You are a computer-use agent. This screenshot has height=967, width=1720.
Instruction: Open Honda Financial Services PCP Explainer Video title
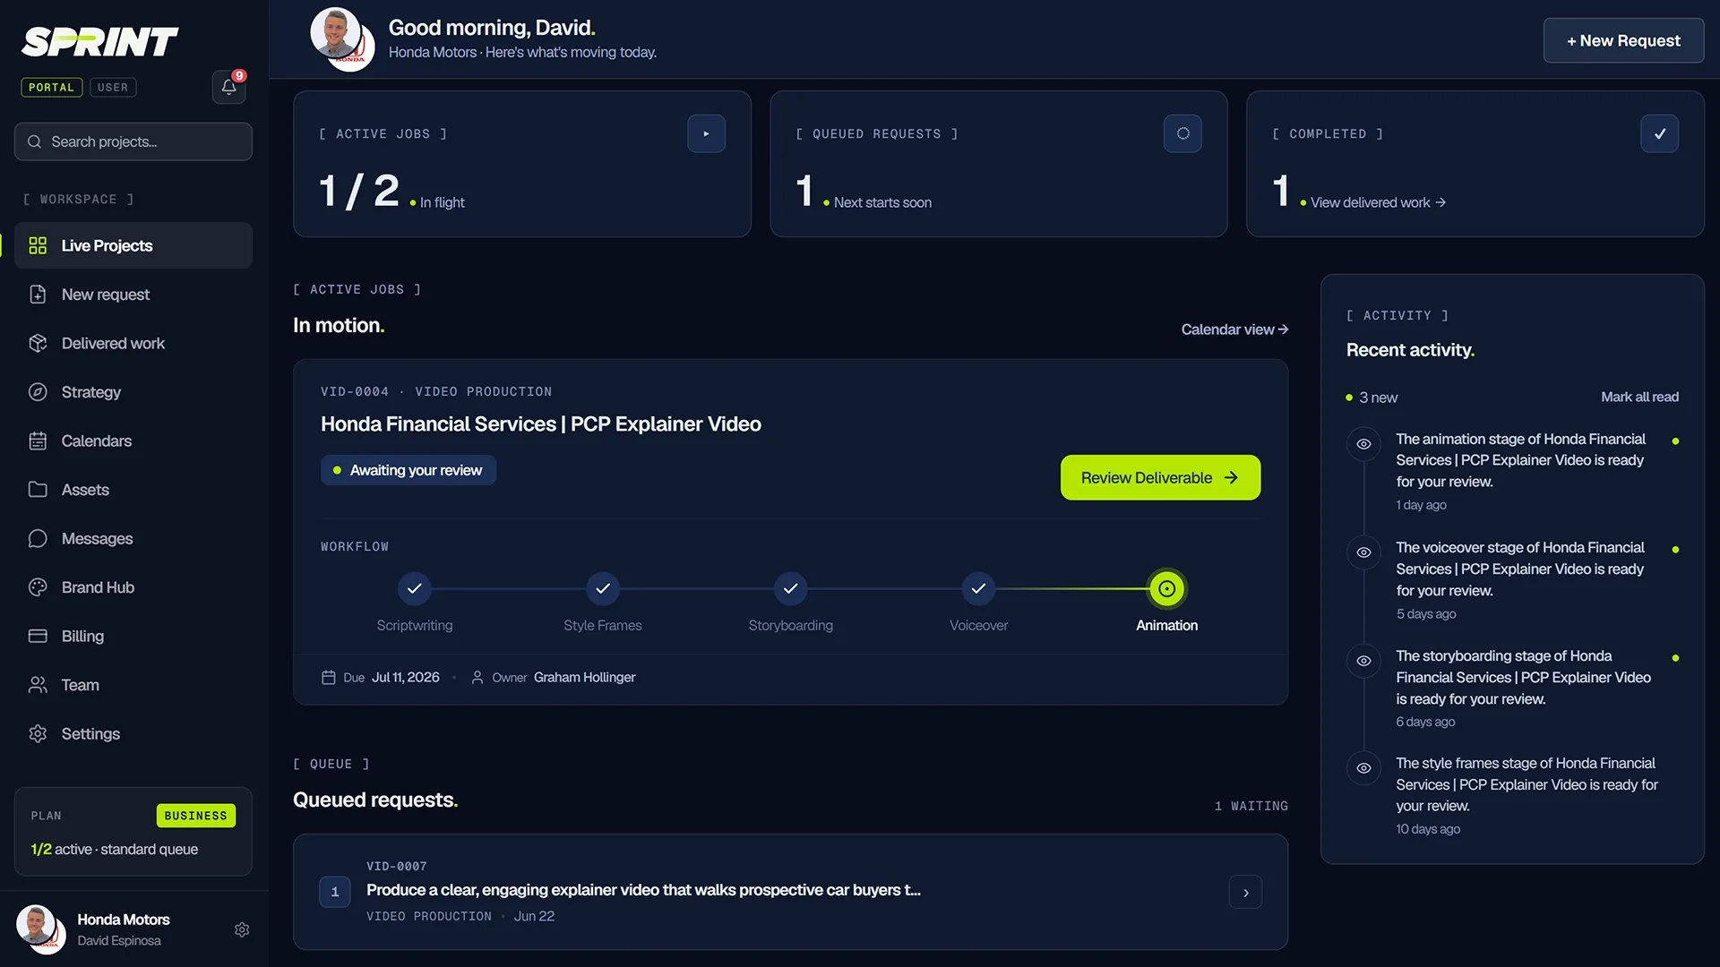tap(541, 424)
